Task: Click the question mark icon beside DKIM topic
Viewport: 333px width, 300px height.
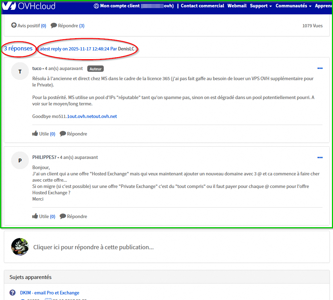Action: (x=13, y=293)
